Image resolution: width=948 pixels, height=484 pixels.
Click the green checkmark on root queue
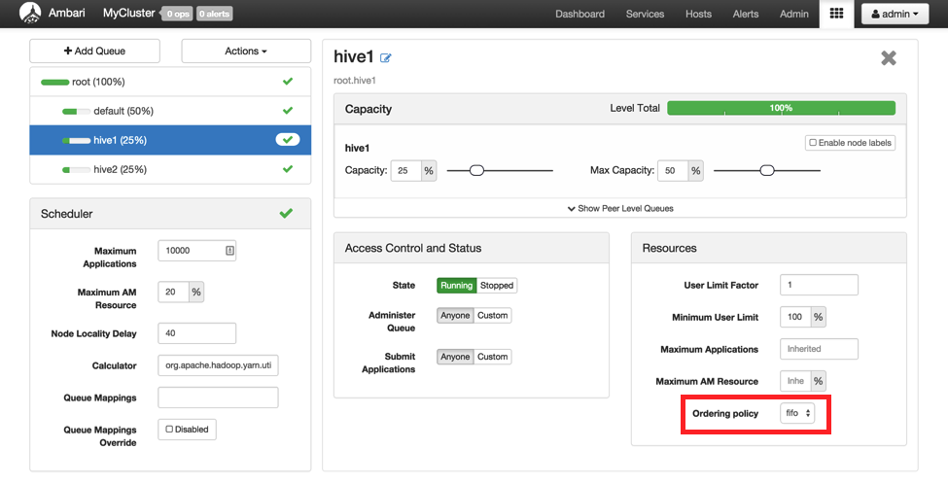[287, 82]
